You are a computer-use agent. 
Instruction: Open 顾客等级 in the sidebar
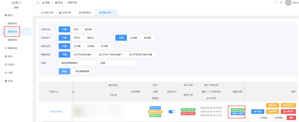pos(12,40)
